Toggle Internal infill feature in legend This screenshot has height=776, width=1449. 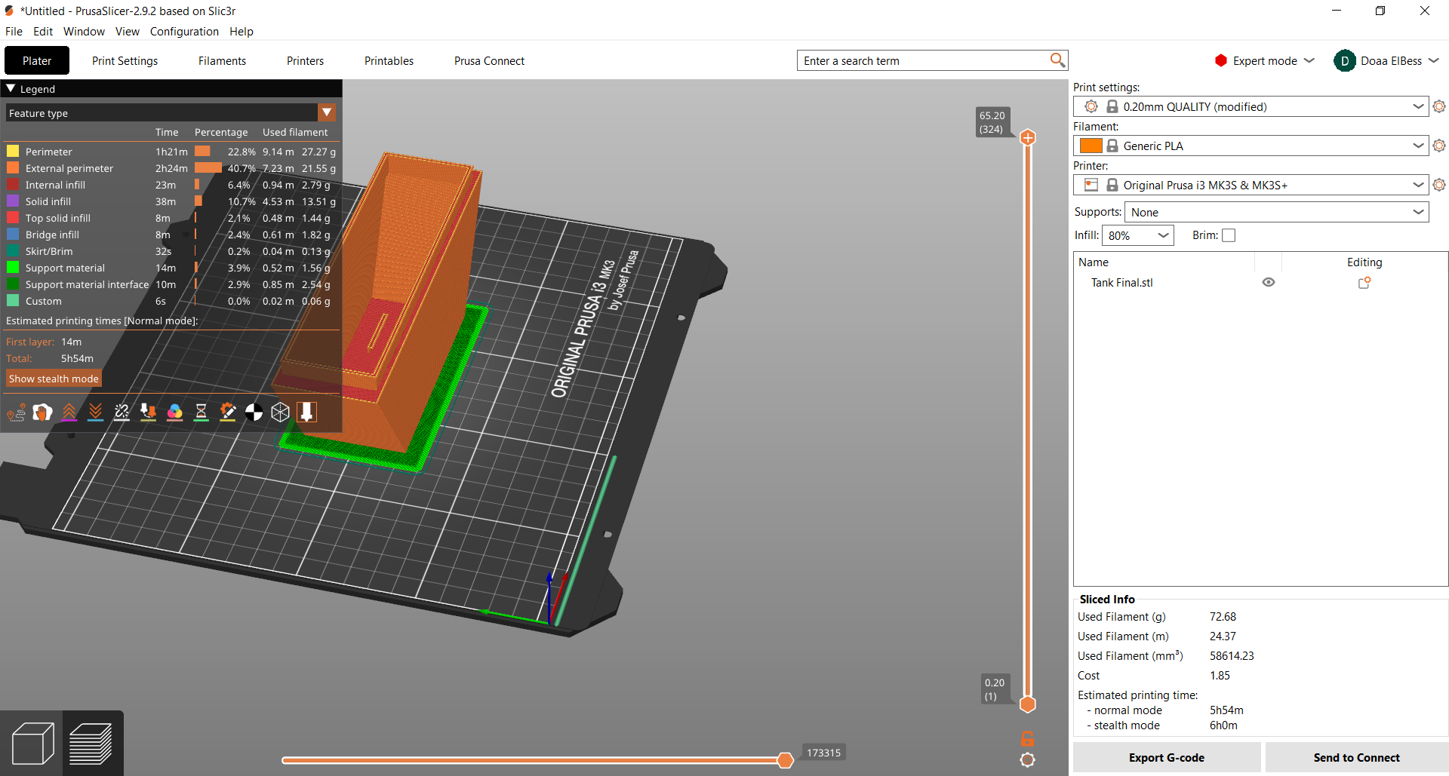coord(171,185)
